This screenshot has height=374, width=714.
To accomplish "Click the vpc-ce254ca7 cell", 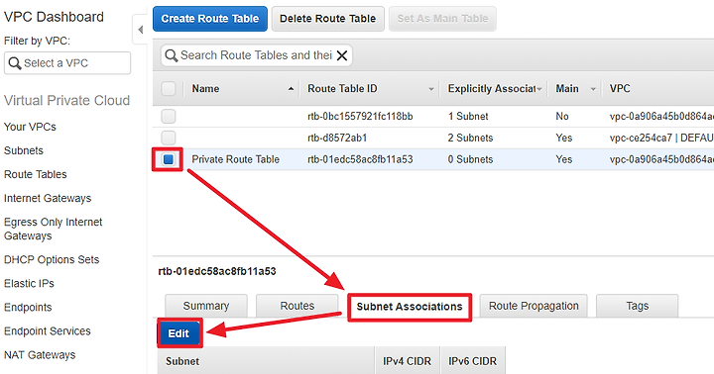I will pyautogui.click(x=661, y=138).
